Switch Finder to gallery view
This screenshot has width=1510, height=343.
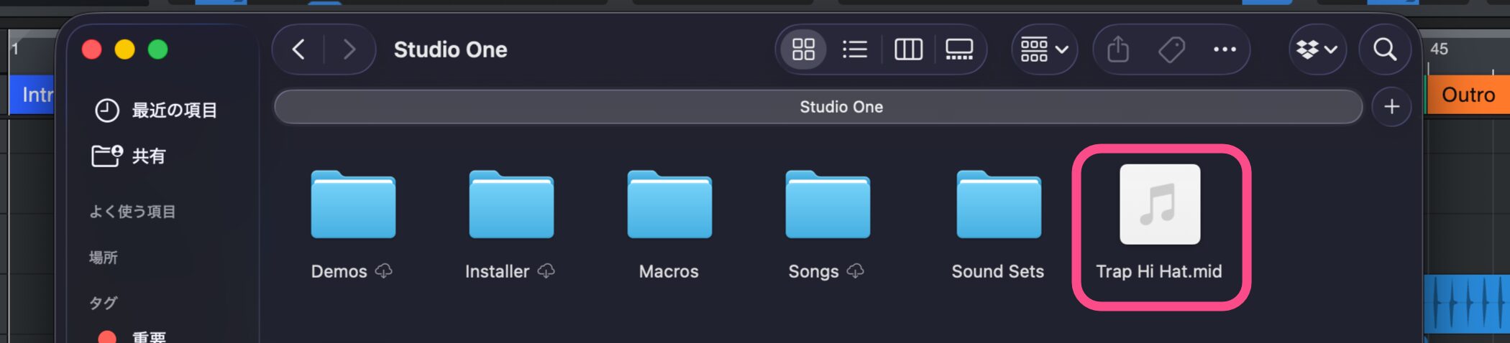pyautogui.click(x=959, y=50)
